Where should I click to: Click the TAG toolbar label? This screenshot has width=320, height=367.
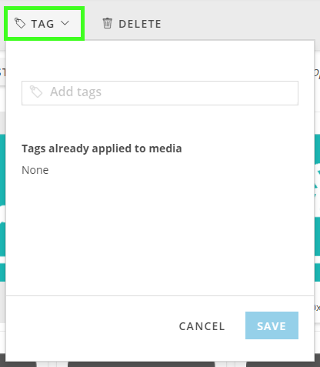[42, 24]
